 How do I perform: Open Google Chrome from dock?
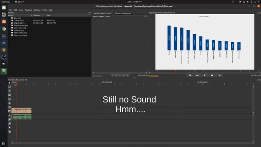4,29
